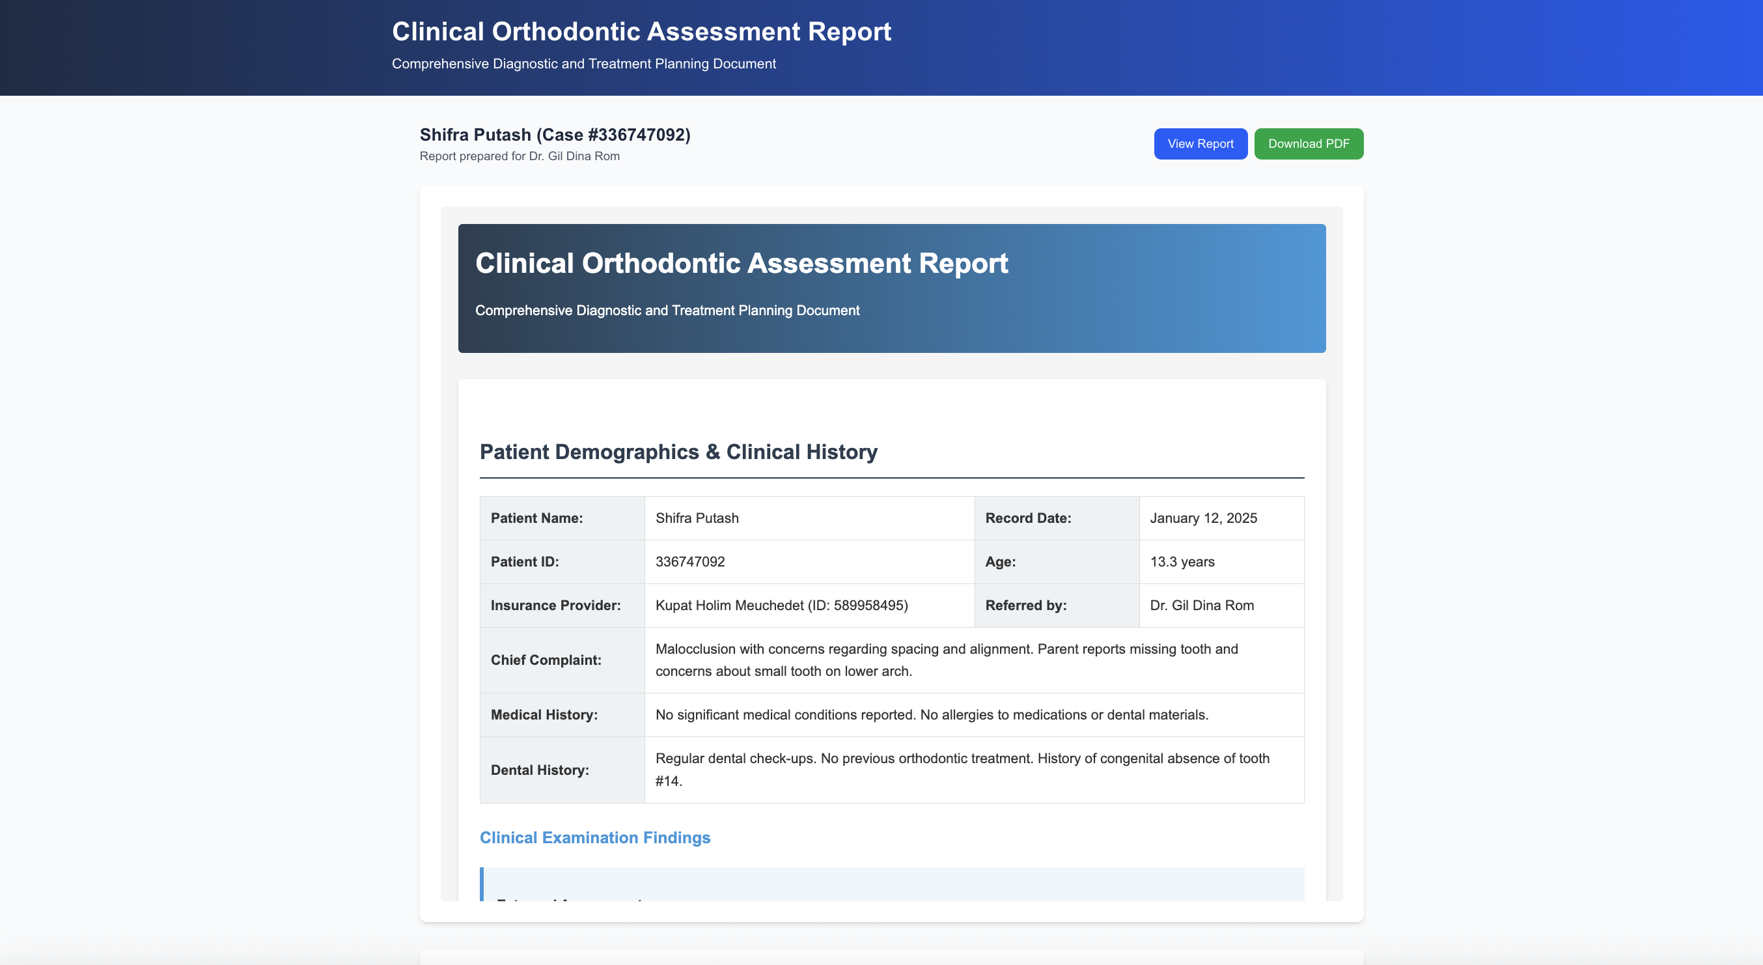Click the Age value 13.3 years
Viewport: 1763px width, 965px height.
tap(1181, 562)
